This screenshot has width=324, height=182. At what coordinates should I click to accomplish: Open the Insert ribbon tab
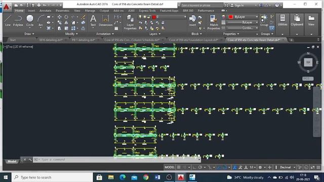pyautogui.click(x=31, y=11)
